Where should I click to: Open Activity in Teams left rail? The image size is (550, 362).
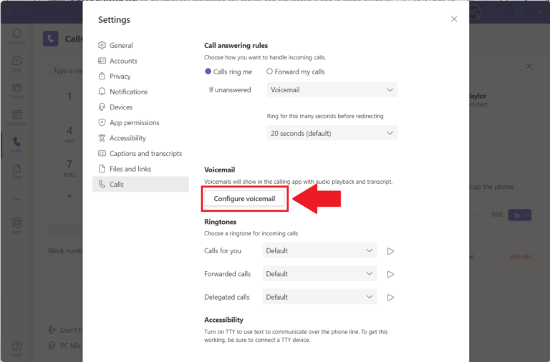point(17,36)
